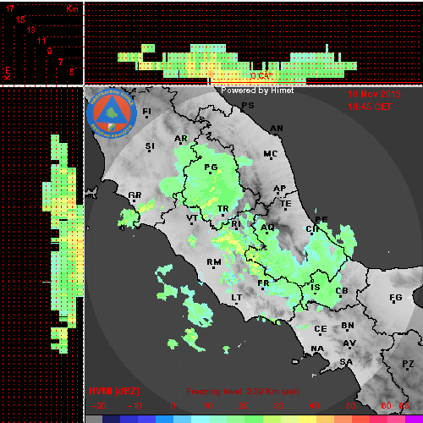Click the 11 km altitude label
The width and height of the screenshot is (423, 423).
tap(41, 41)
